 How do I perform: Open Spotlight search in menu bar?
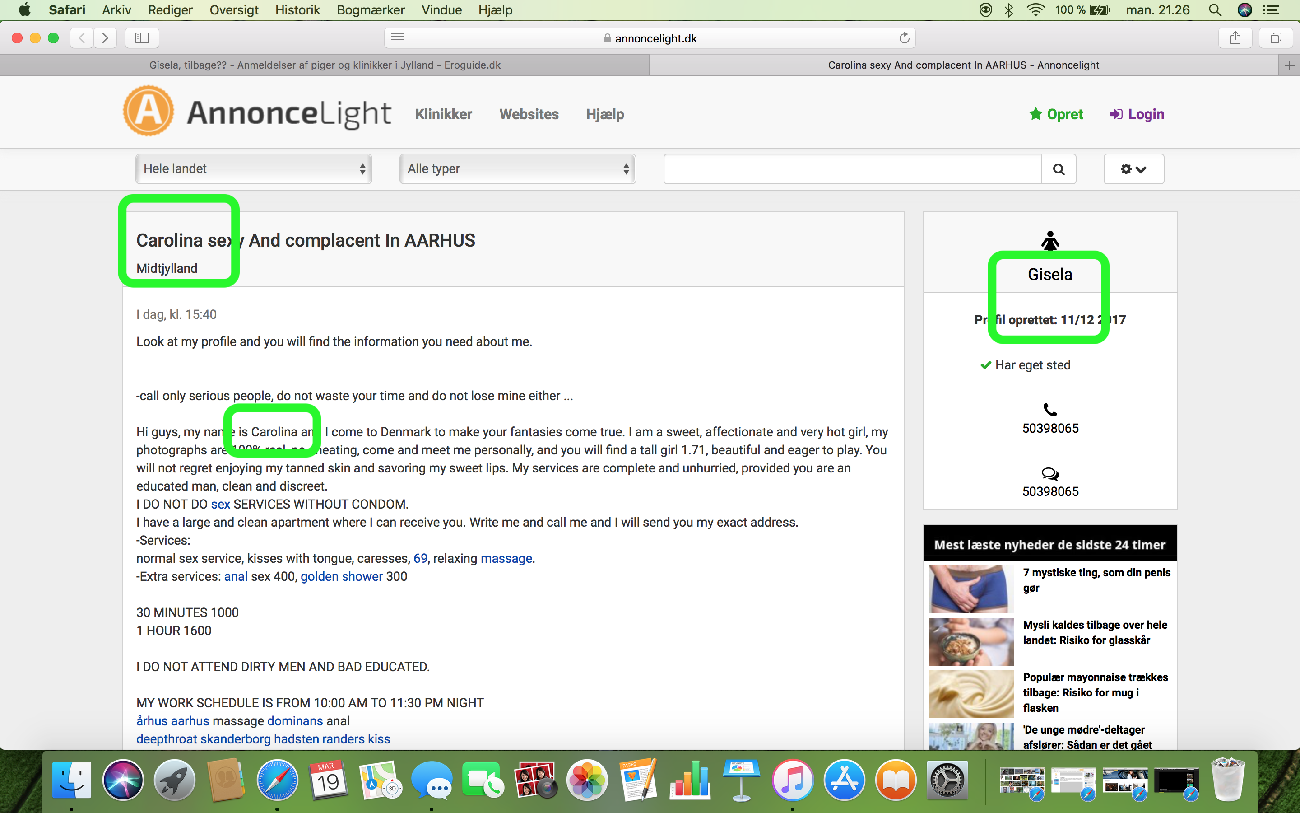(x=1215, y=9)
